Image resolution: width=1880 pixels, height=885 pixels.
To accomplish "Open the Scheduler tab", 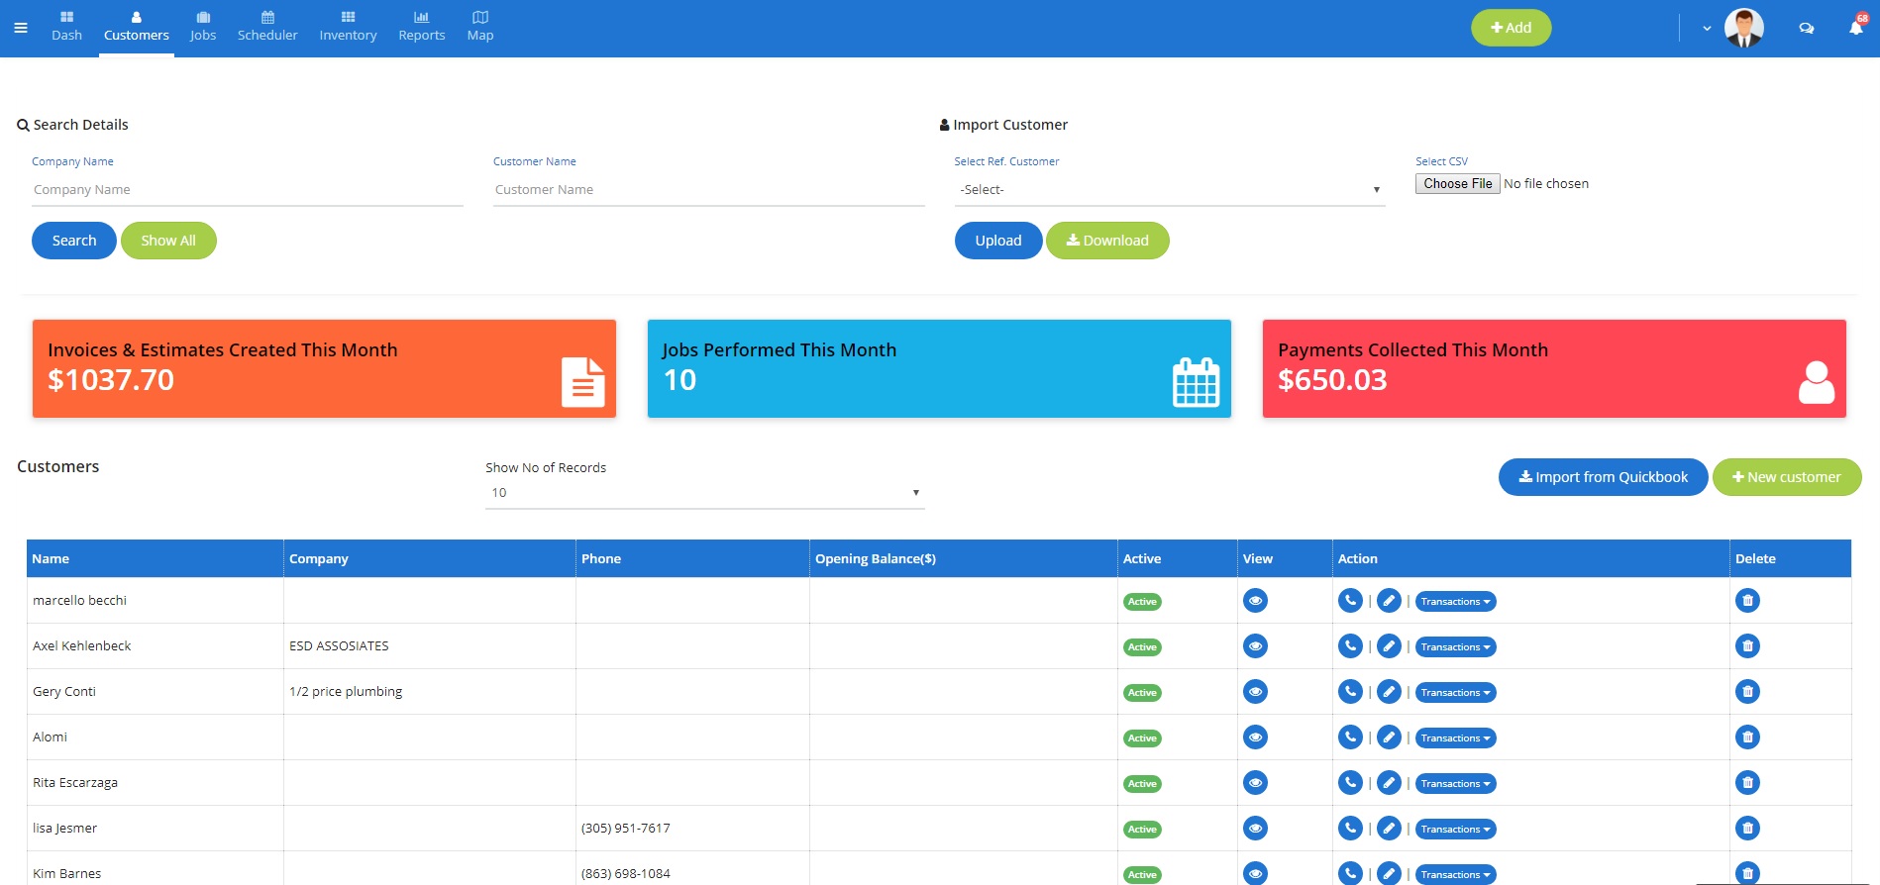I will click(x=267, y=28).
